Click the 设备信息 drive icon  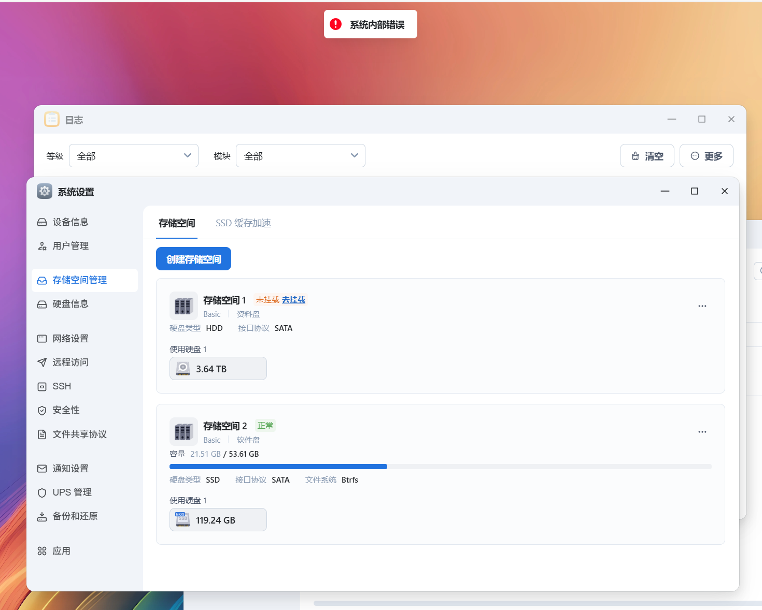click(x=42, y=222)
